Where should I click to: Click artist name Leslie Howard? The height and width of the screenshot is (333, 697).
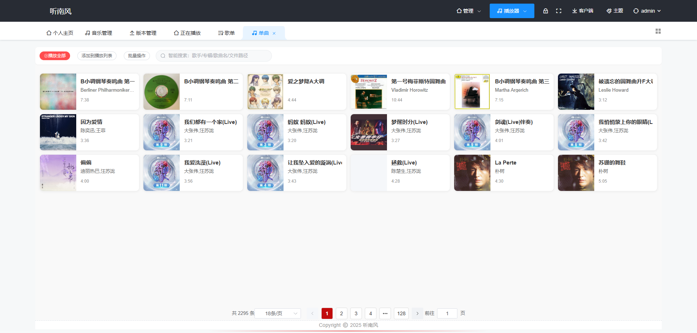pos(614,90)
